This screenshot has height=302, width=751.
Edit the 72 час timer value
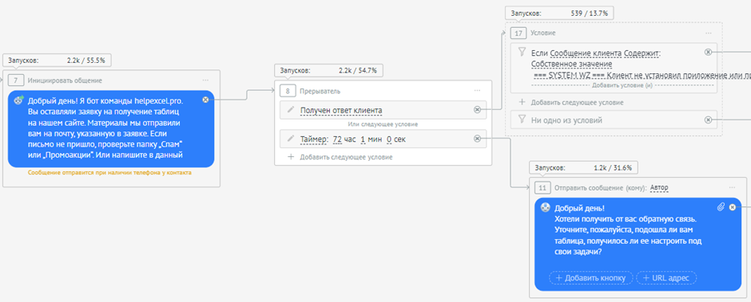(337, 139)
